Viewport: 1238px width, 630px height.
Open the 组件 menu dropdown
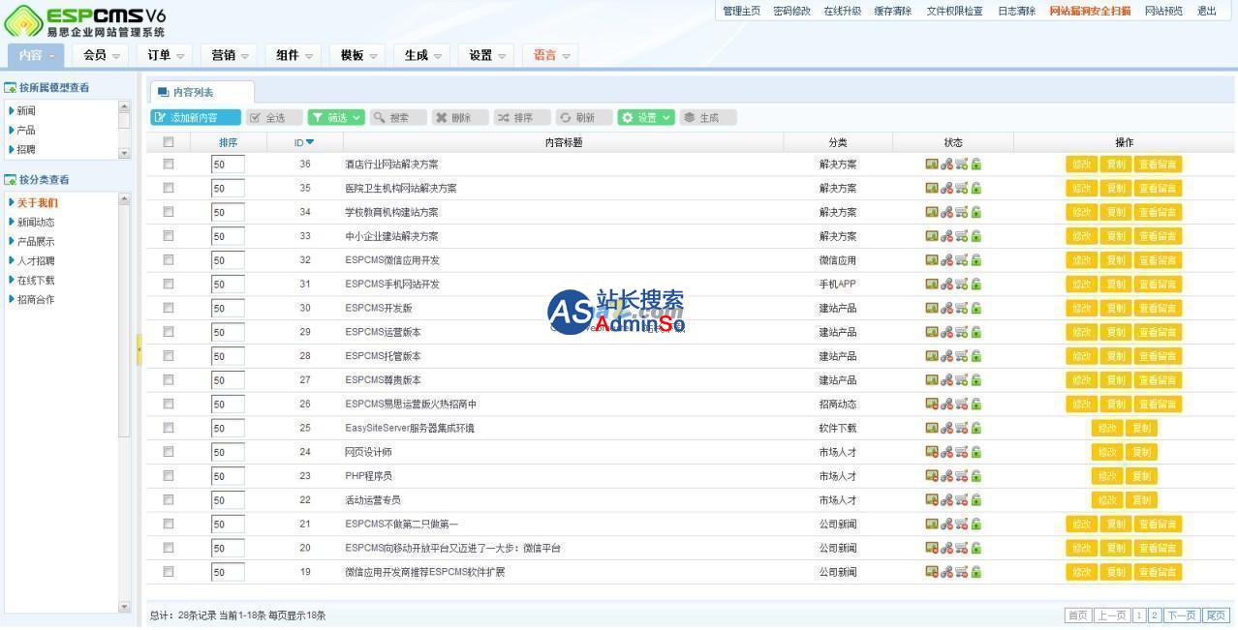(x=294, y=55)
